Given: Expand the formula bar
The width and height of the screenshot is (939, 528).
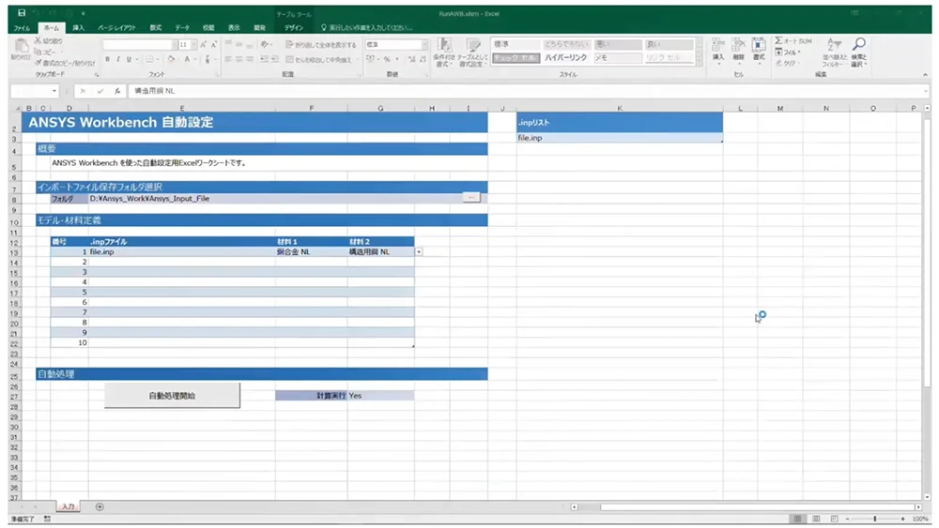Looking at the screenshot, I should 926,91.
